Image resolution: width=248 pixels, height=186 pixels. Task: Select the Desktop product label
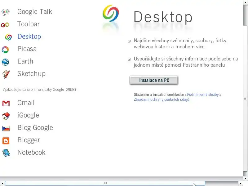point(29,37)
